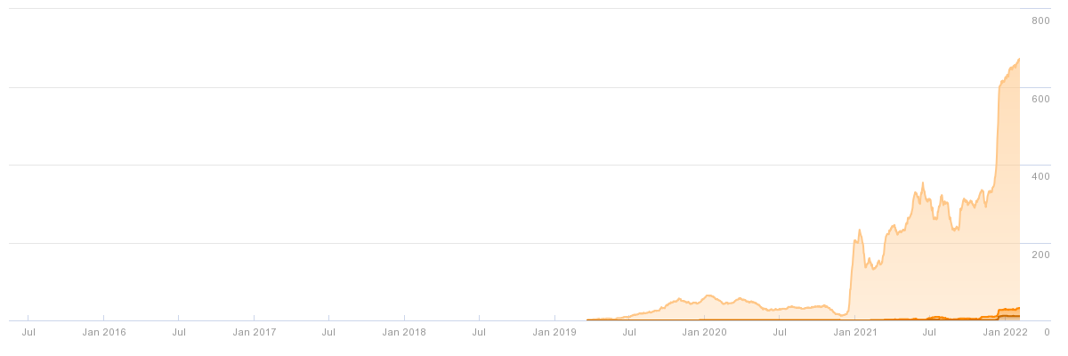Click the highest point of the light orange line
1068x356 pixels.
coord(1019,59)
